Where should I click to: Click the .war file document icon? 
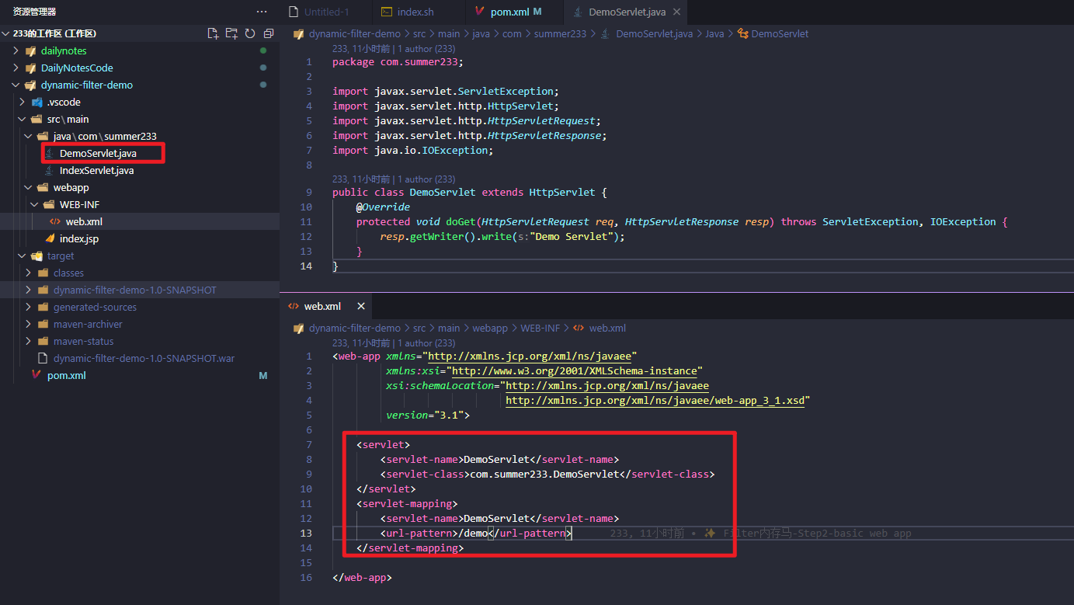pyautogui.click(x=43, y=358)
